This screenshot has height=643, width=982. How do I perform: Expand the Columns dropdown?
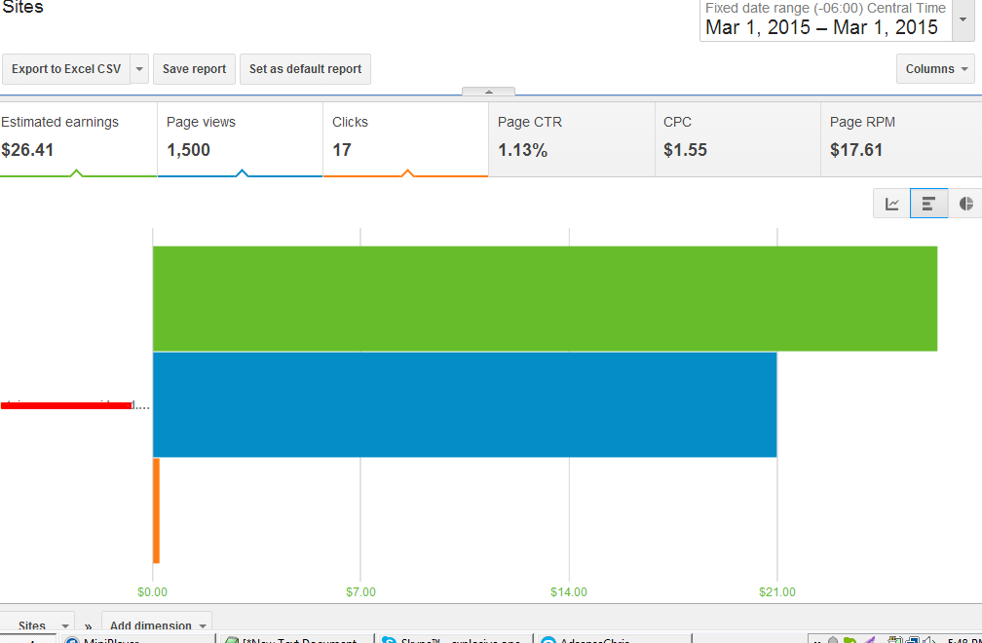[935, 69]
